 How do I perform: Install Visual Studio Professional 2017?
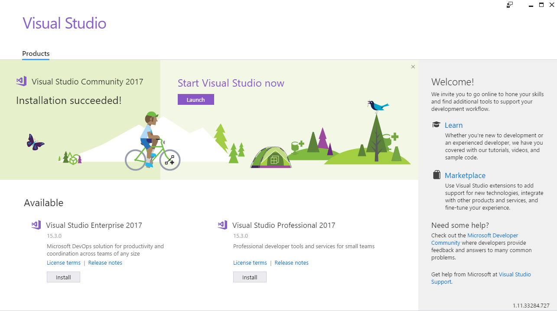point(250,277)
